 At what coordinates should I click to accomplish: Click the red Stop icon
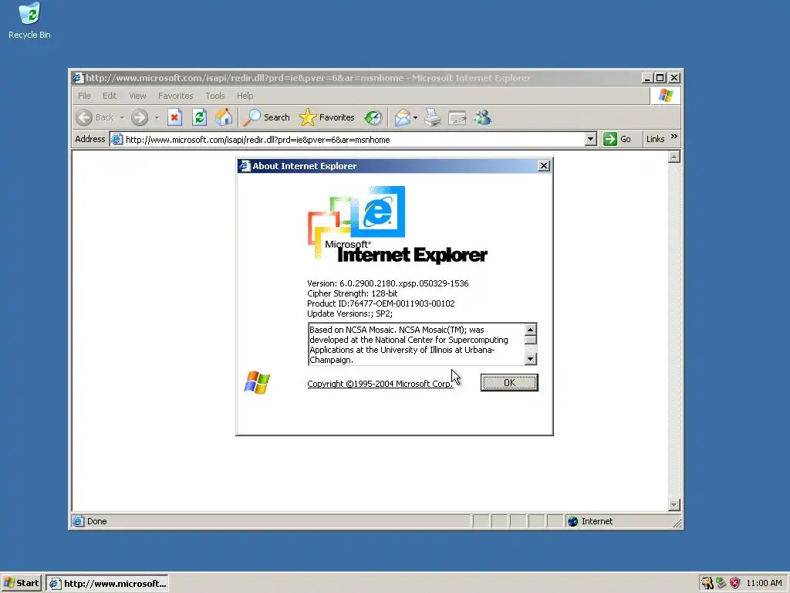174,117
